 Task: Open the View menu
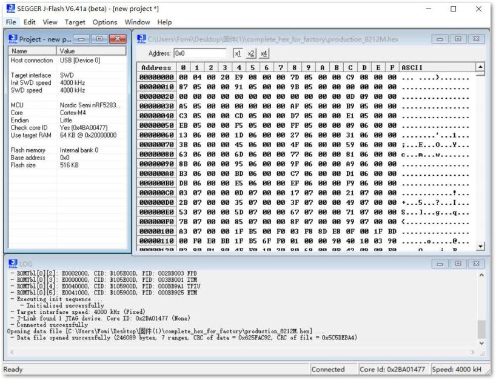(50, 22)
